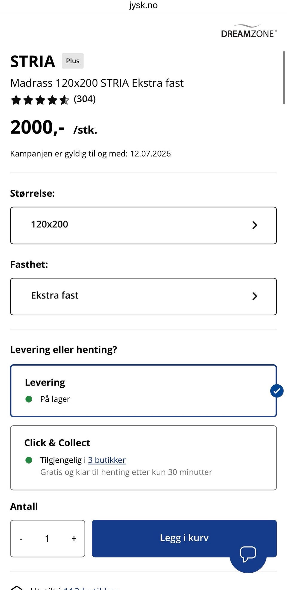This screenshot has width=287, height=590.
Task: Click the Plus badge next to STRIA
Action: (x=73, y=61)
